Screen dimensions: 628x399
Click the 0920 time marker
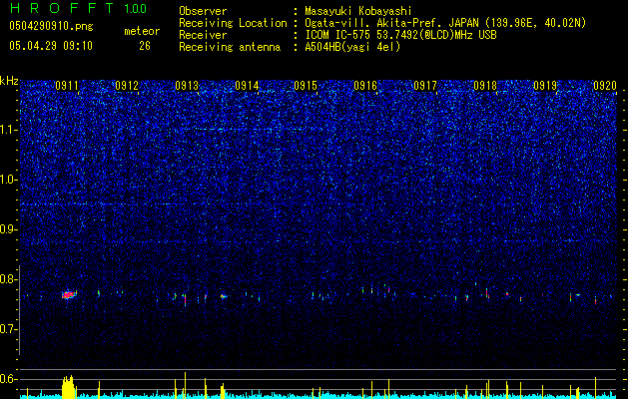click(605, 86)
